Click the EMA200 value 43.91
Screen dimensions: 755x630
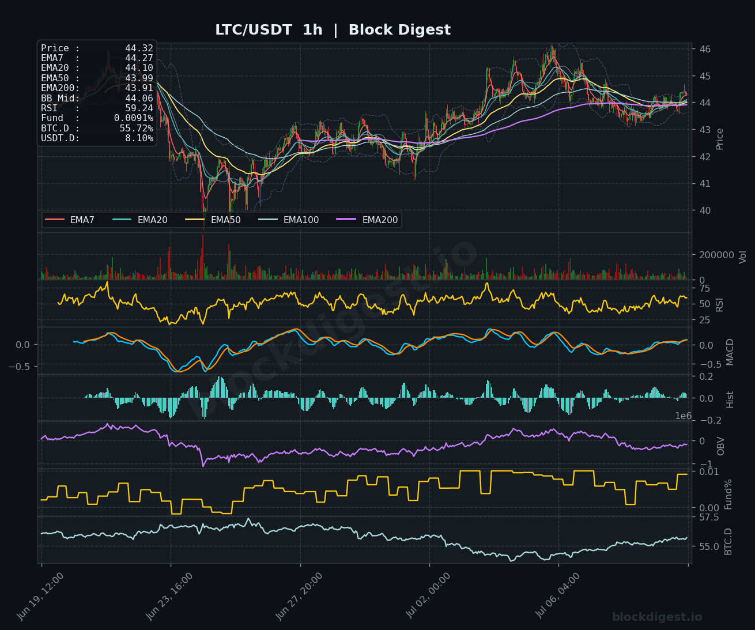pyautogui.click(x=139, y=88)
